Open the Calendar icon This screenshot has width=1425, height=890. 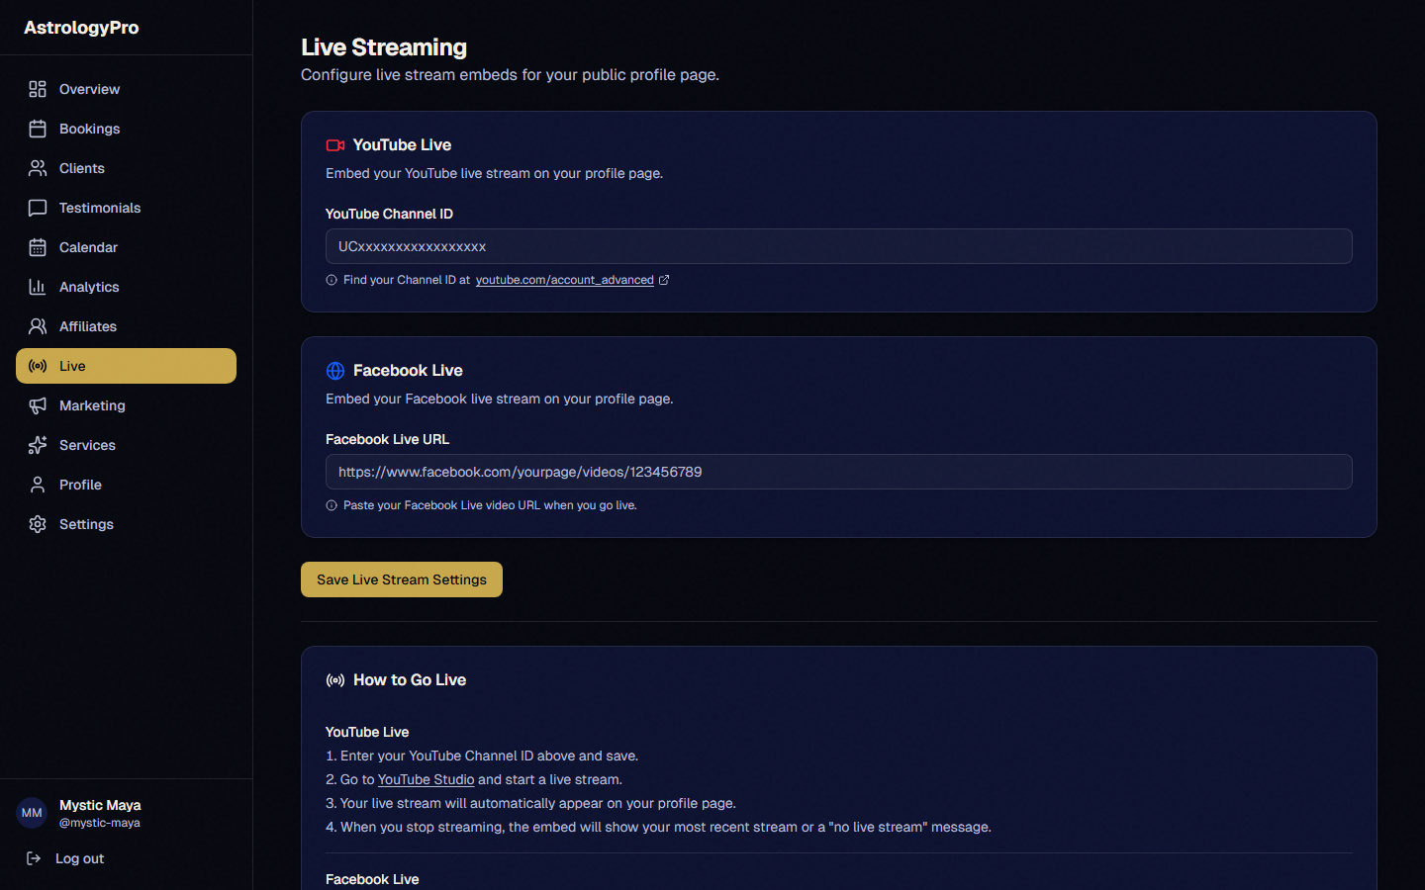(38, 247)
